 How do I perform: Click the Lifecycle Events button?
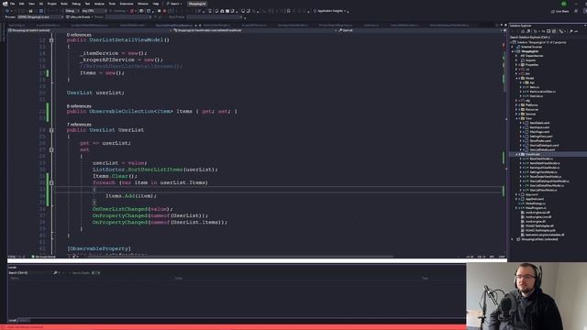(79, 16)
